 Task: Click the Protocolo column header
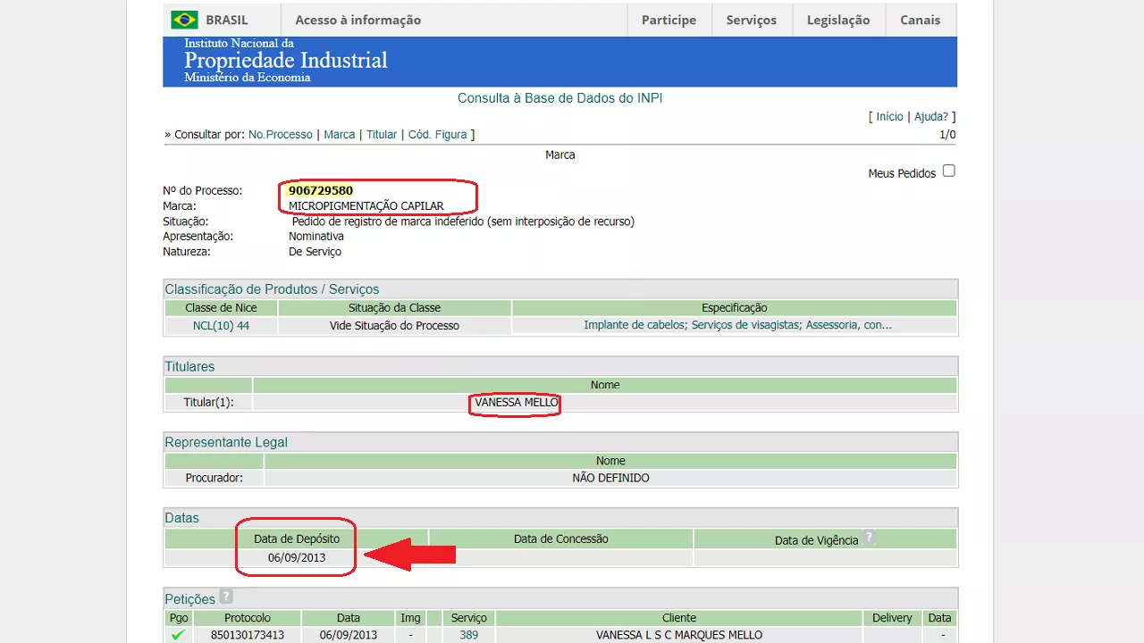(248, 618)
